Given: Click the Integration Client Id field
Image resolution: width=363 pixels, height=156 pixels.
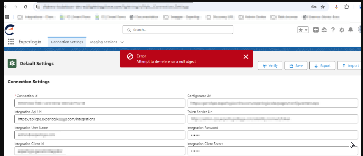Looking at the screenshot, I should 100,151.
